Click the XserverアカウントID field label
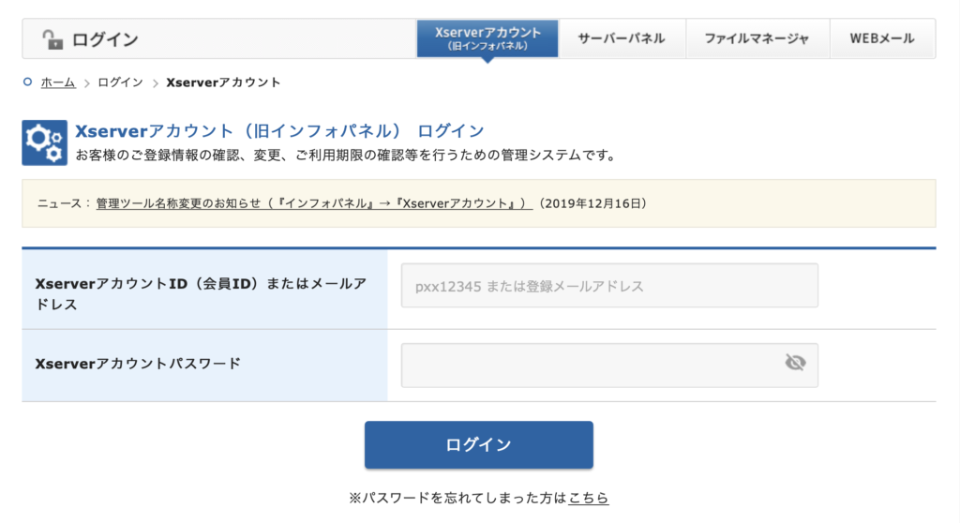960x523 pixels. (201, 294)
